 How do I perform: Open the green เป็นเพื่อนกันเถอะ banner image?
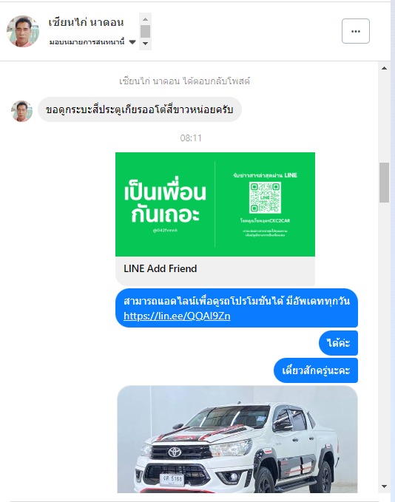pos(215,204)
